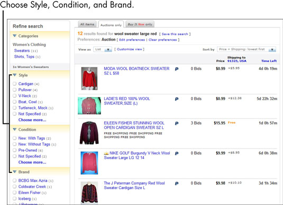The width and height of the screenshot is (283, 205).
Task: Collapse the Brand section triangle
Action: (15, 172)
